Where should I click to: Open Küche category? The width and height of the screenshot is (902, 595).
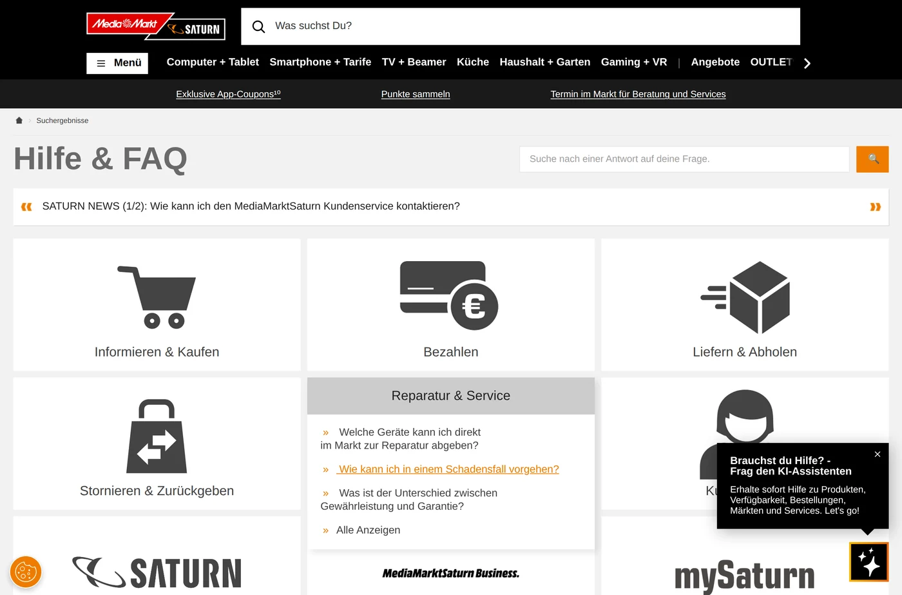pos(473,62)
